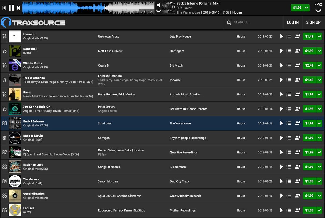Open Wid da Muzik cover thumbnail
This screenshot has height=218, width=325.
point(15,65)
